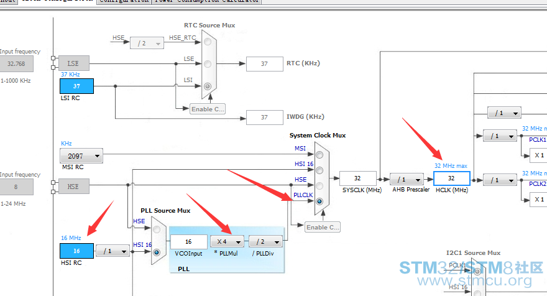This screenshot has width=547, height=296.
Task: Select HSI 16 in PLL Source Mux
Action: [157, 252]
